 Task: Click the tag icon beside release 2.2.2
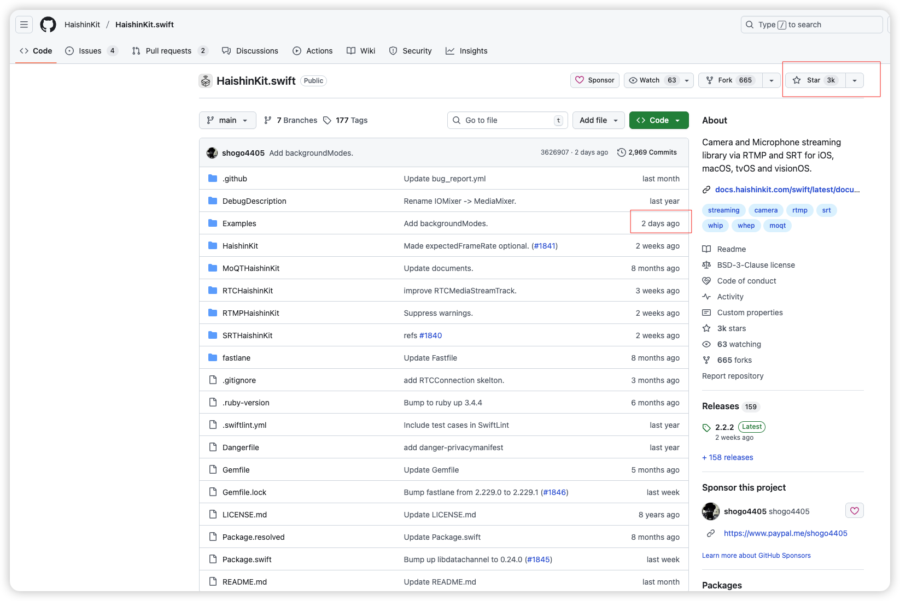(706, 428)
